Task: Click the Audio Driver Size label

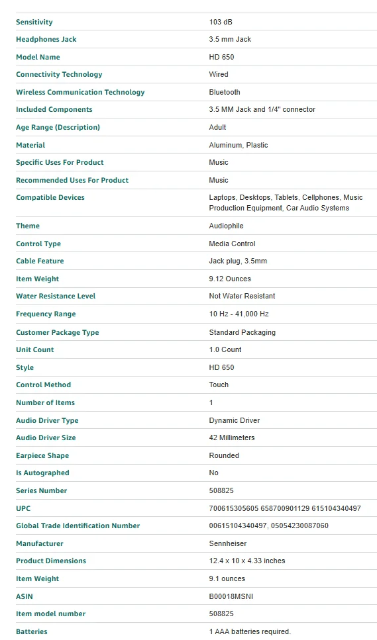Action: (46, 437)
